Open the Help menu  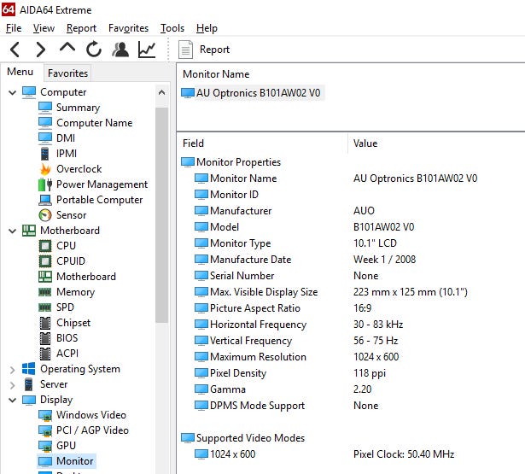(207, 28)
